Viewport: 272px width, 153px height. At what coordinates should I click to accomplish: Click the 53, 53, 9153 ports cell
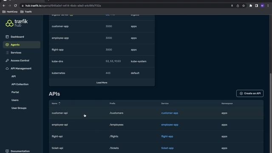point(113,61)
